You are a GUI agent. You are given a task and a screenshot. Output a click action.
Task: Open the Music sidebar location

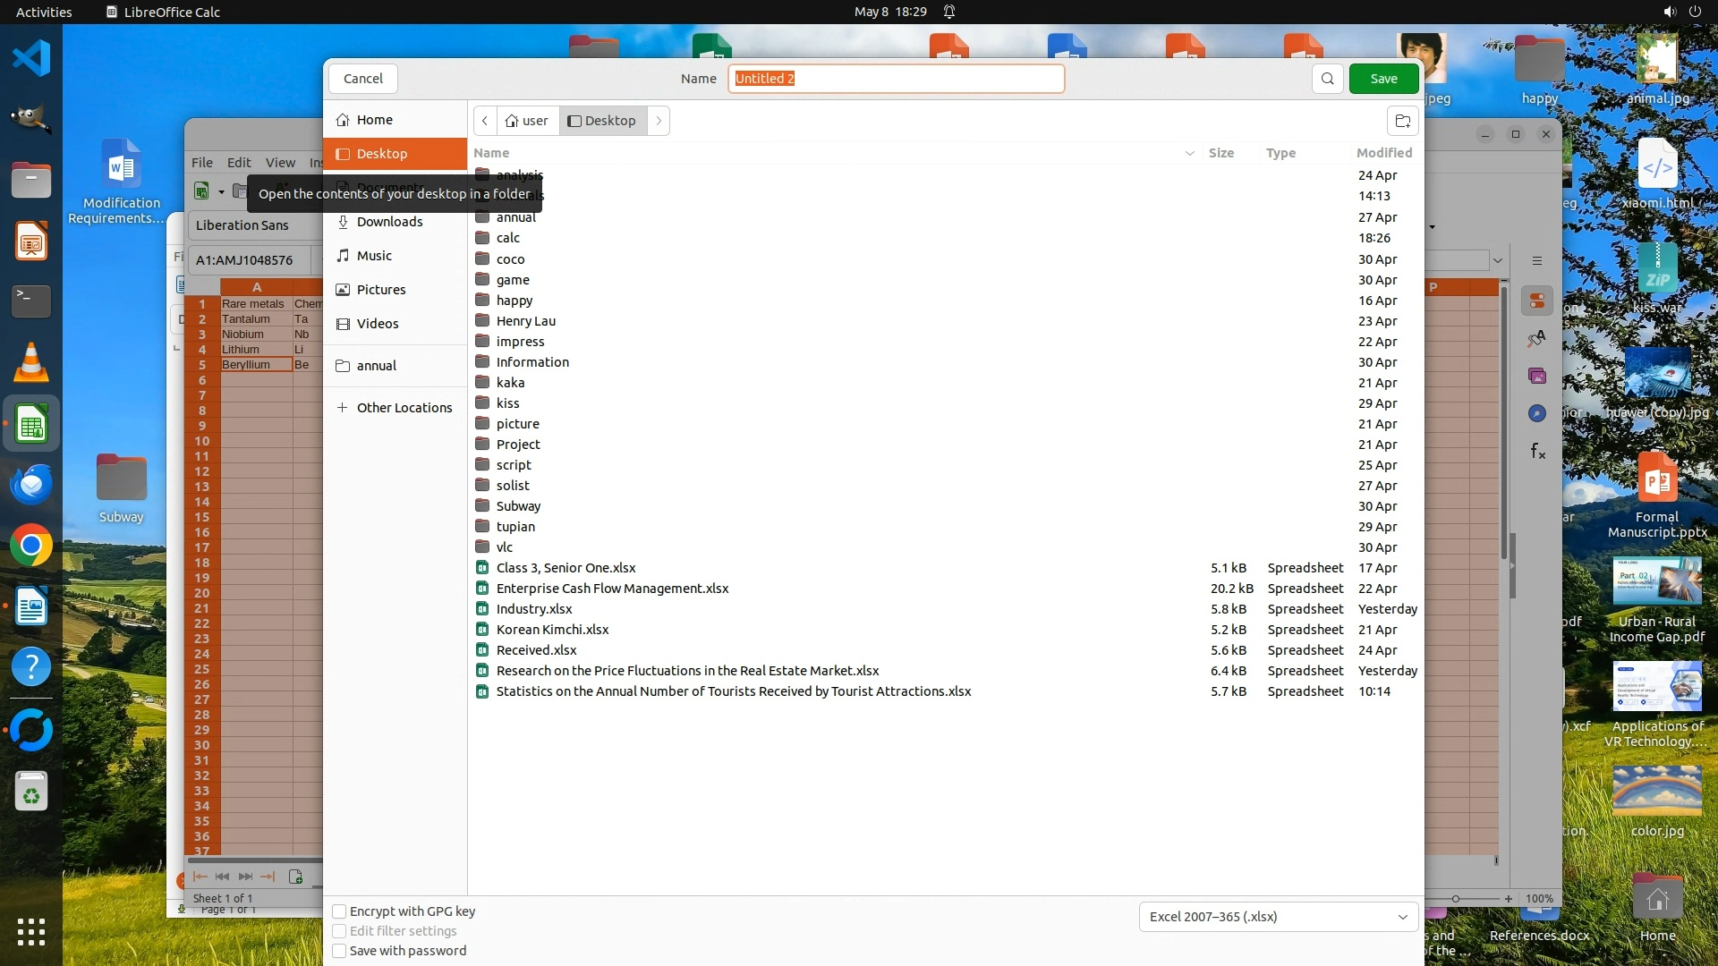coord(374,256)
